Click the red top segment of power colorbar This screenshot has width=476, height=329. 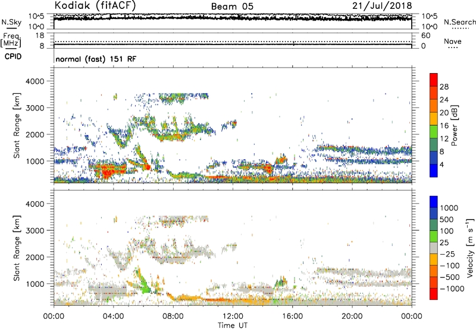[x=434, y=80]
